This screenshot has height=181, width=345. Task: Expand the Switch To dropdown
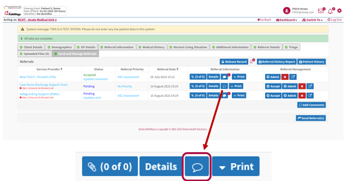pyautogui.click(x=312, y=20)
